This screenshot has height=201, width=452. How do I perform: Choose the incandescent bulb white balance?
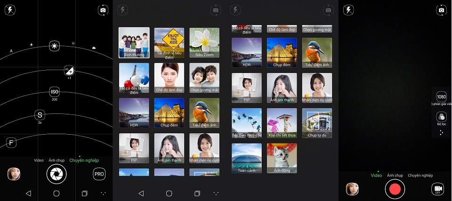(31, 45)
